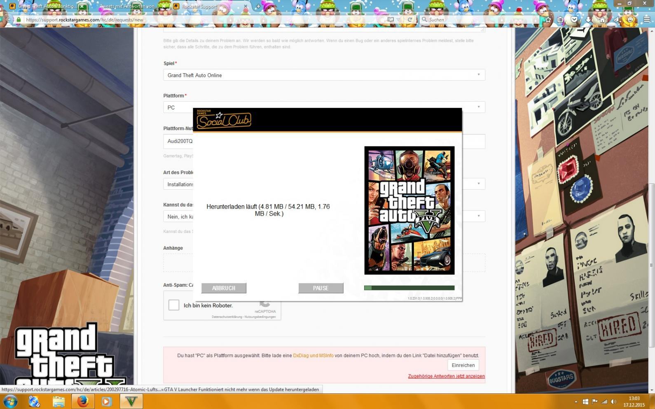Open a new browser tab with plus
This screenshot has width=655, height=409.
258,6
